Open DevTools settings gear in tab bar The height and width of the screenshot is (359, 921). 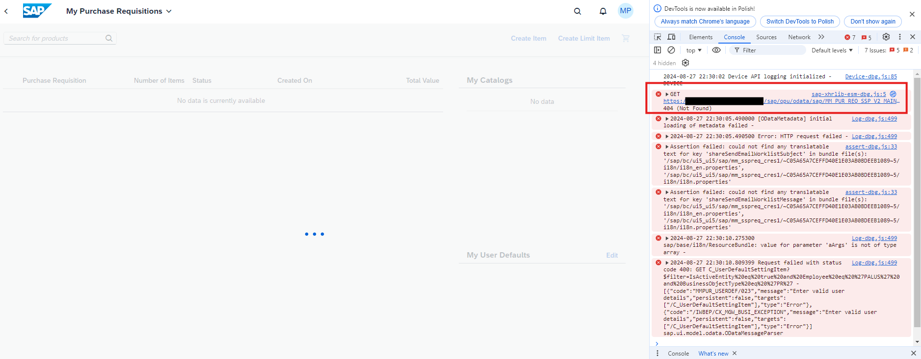pos(886,37)
